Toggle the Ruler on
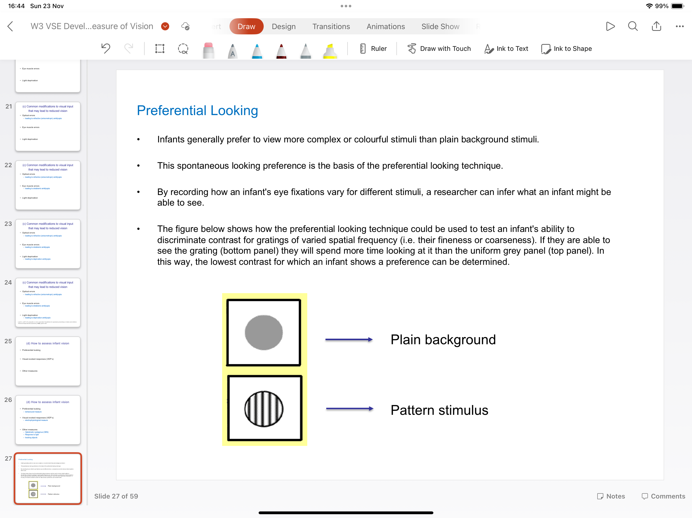The image size is (692, 518). (373, 48)
